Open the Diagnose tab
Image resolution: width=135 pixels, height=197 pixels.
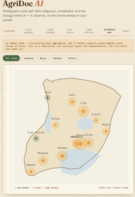tap(9, 31)
